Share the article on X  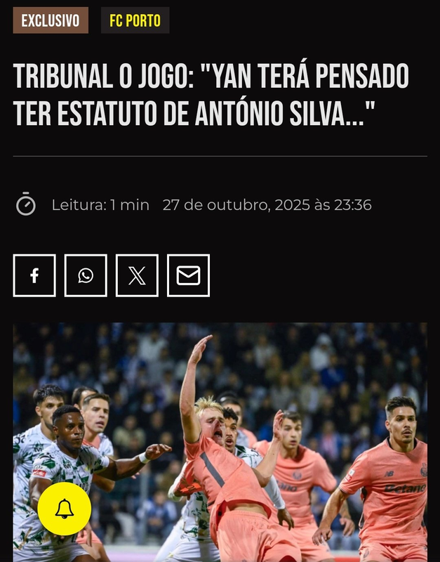[137, 275]
